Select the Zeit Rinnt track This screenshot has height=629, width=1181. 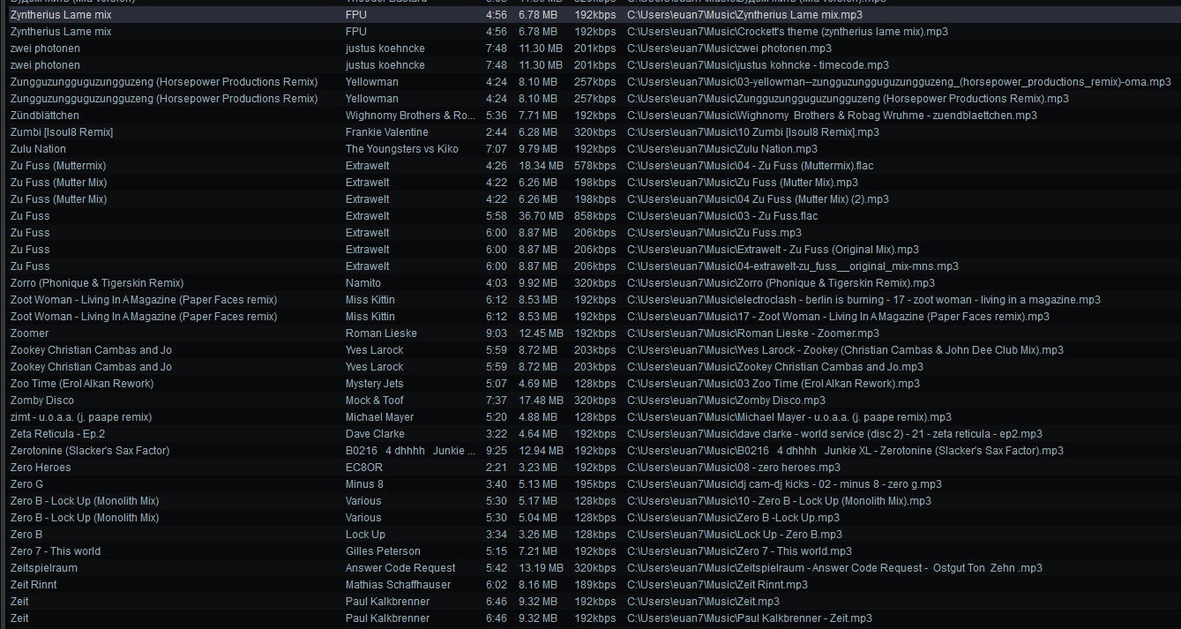[x=34, y=585]
